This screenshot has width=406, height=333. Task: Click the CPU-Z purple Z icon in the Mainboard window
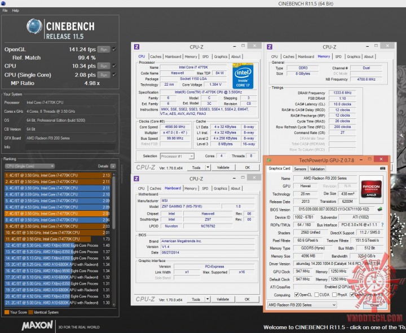click(x=136, y=179)
